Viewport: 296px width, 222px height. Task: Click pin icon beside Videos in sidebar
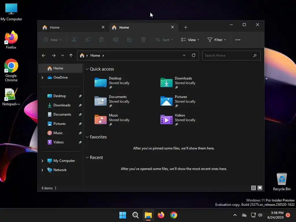[80, 142]
